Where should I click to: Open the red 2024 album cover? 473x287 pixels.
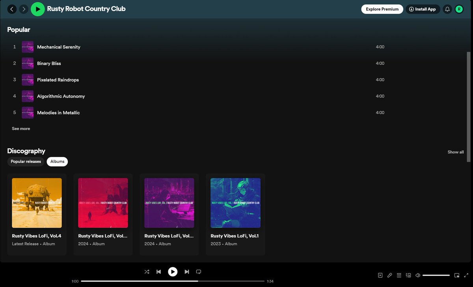point(103,203)
